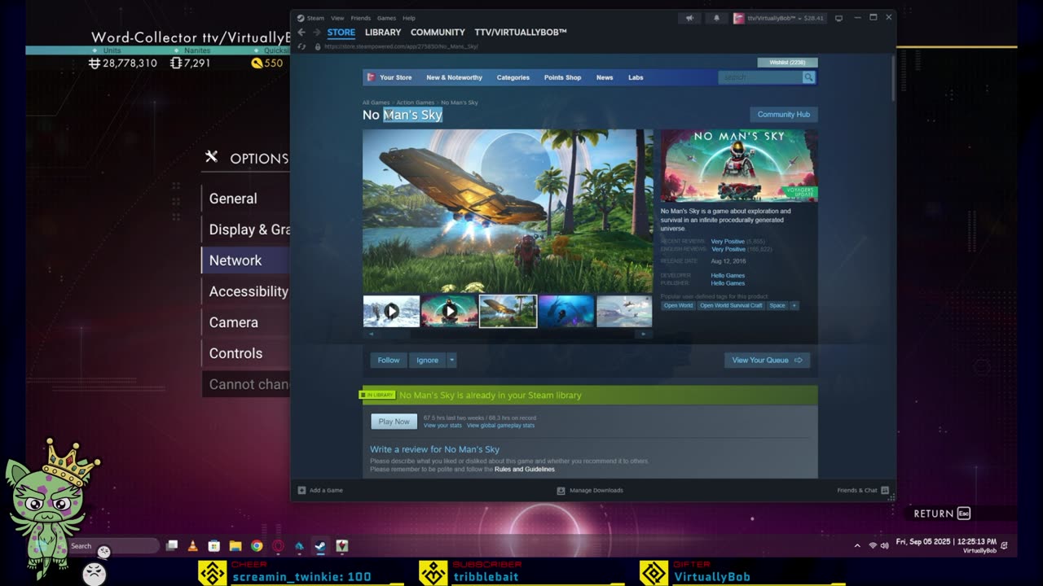Image resolution: width=1043 pixels, height=586 pixels.
Task: Reload the Steam store page
Action: tap(301, 46)
